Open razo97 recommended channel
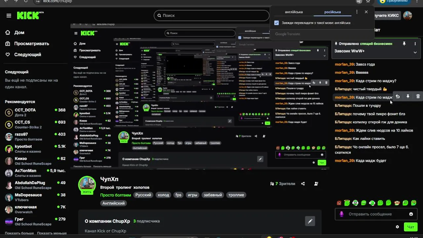Viewport: 423px width, 238px height. point(35,137)
